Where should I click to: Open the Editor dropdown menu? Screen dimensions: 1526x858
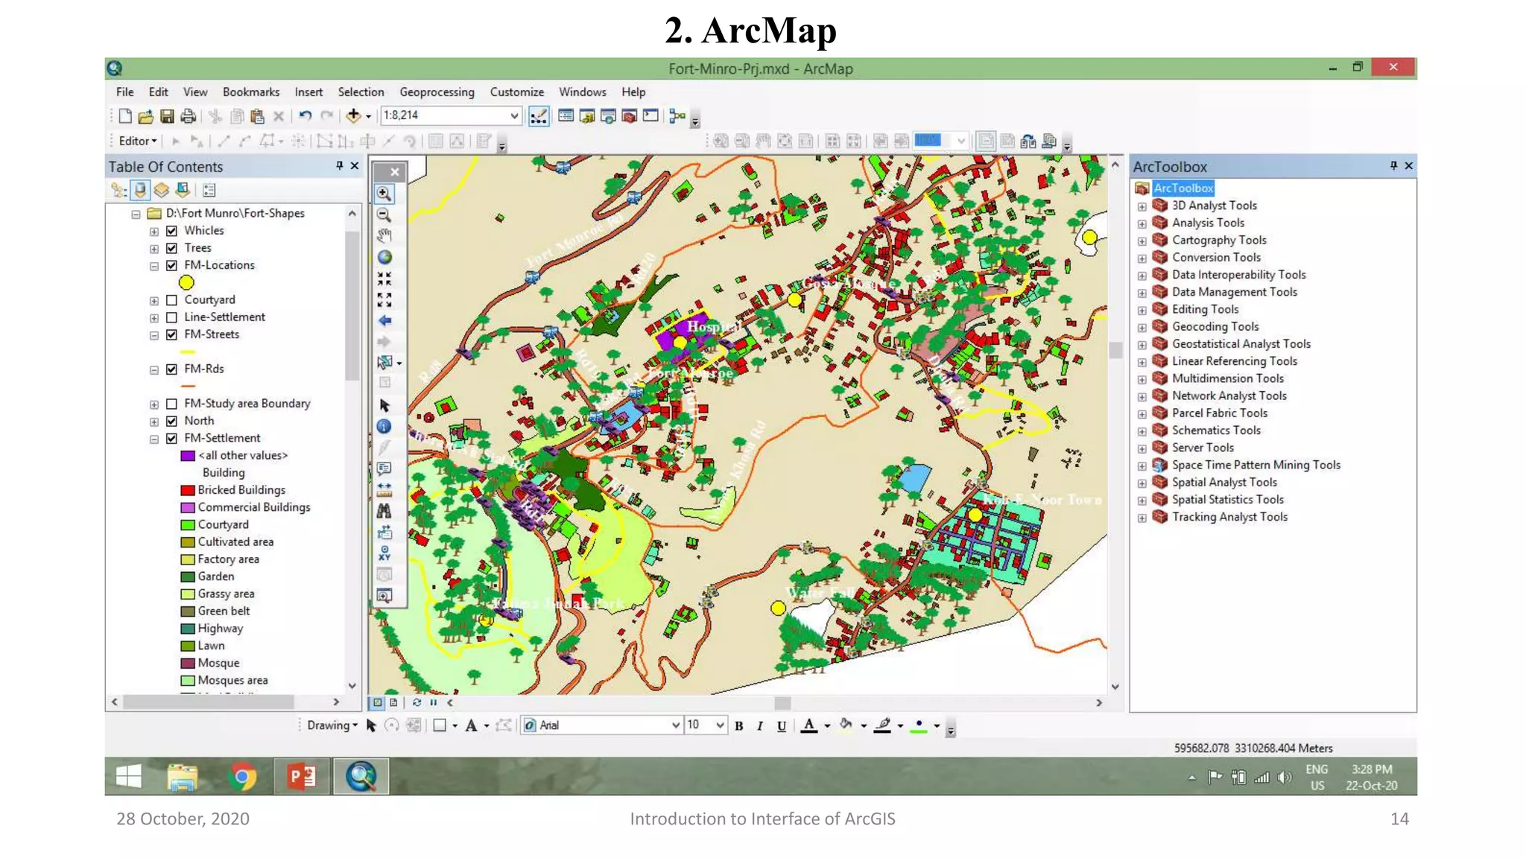[138, 142]
